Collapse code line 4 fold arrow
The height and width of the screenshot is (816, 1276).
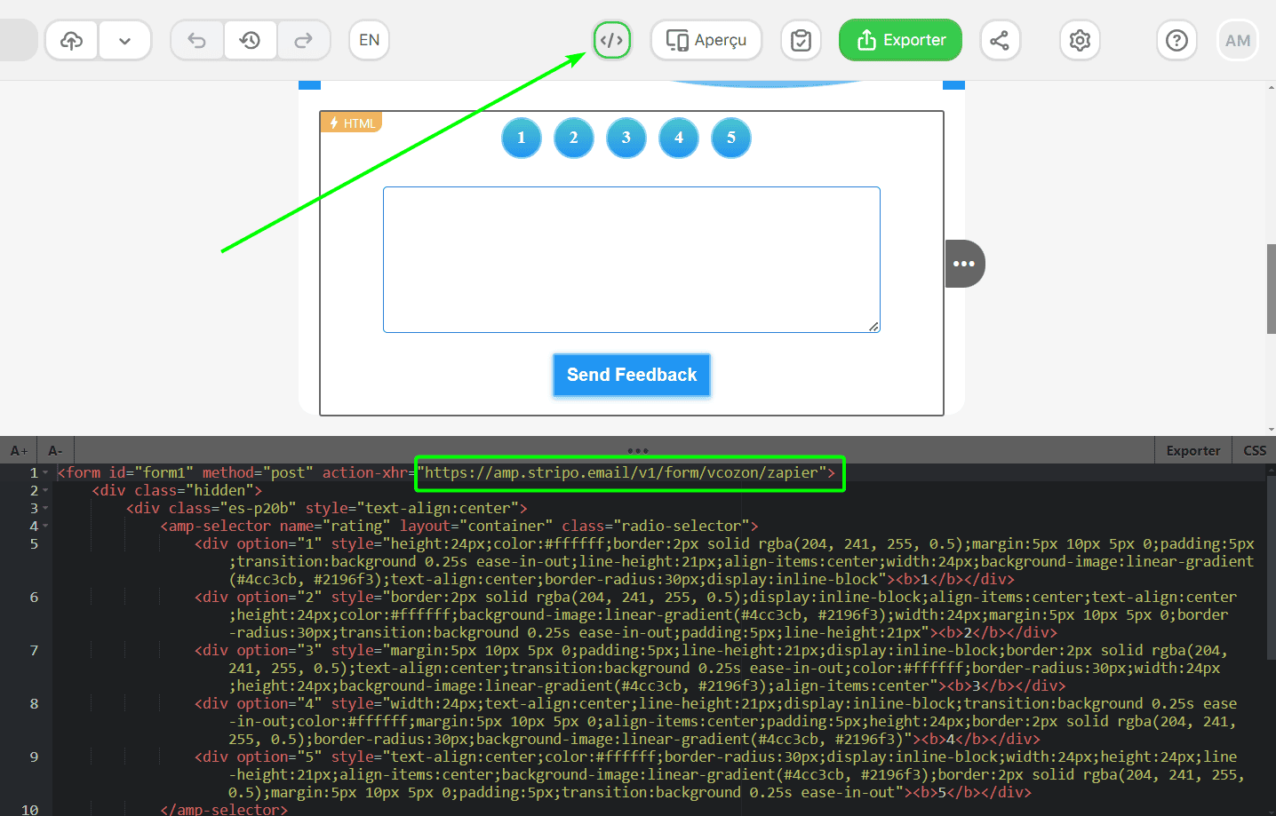pos(45,526)
